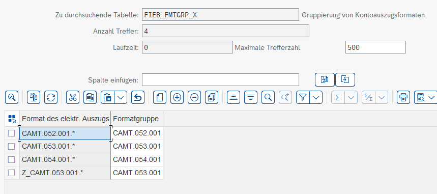Select the CAMT.053.001.* format cell in second row
Screen dimensions: 437x194
(x=65, y=146)
